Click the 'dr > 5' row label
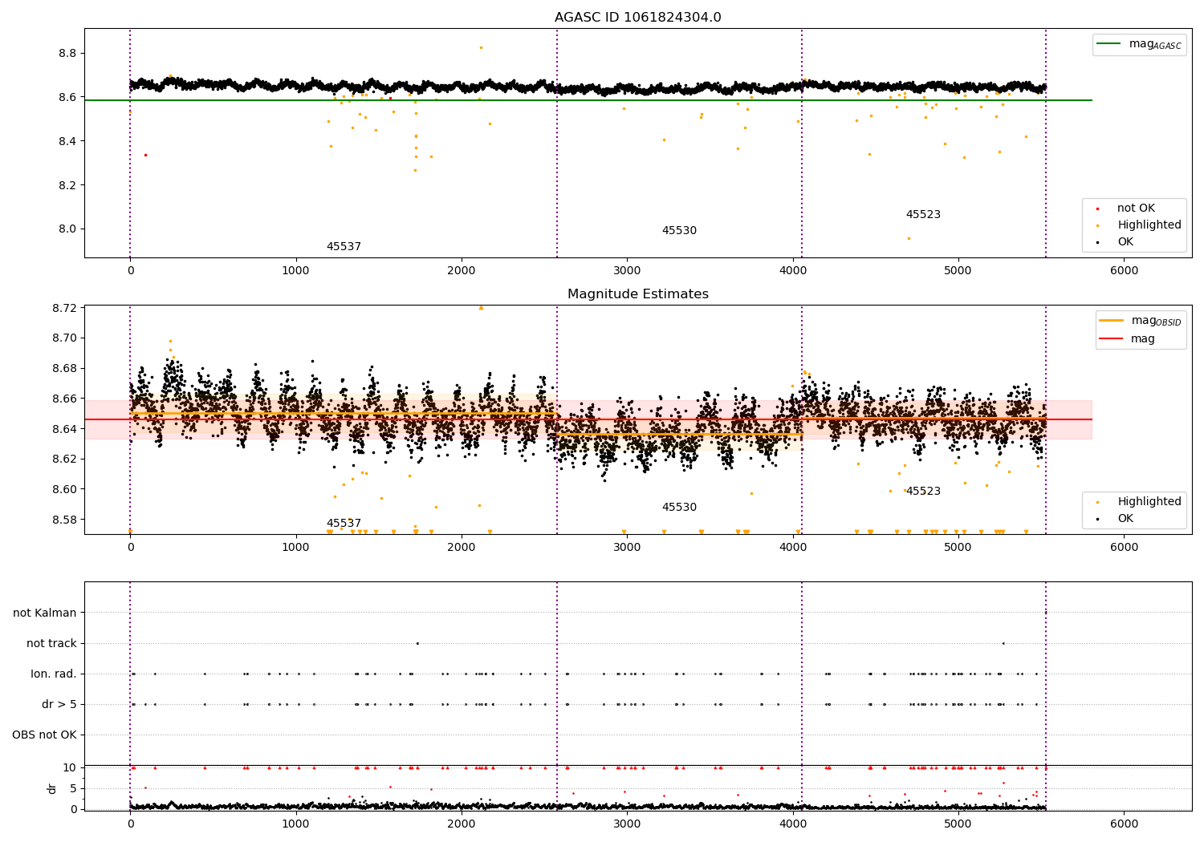1204x842 pixels. 59,704
